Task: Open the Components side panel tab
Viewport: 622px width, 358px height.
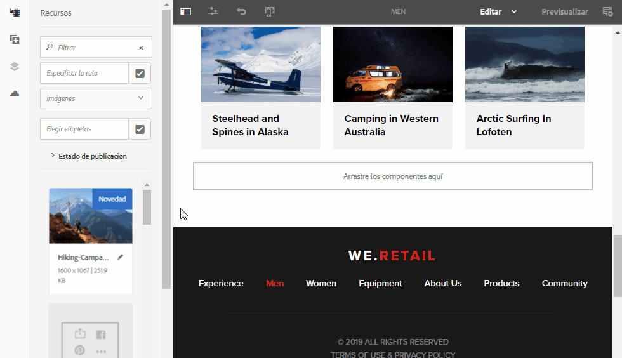Action: coord(15,39)
